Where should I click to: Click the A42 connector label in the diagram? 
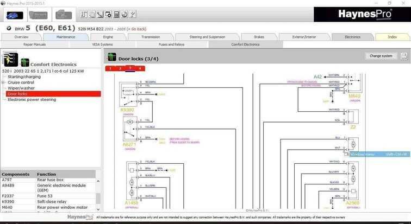317,77
